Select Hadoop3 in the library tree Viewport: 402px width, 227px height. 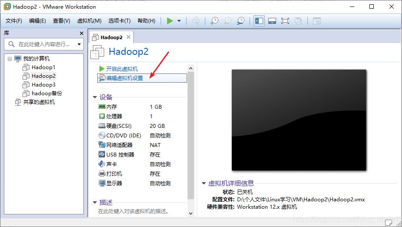43,84
